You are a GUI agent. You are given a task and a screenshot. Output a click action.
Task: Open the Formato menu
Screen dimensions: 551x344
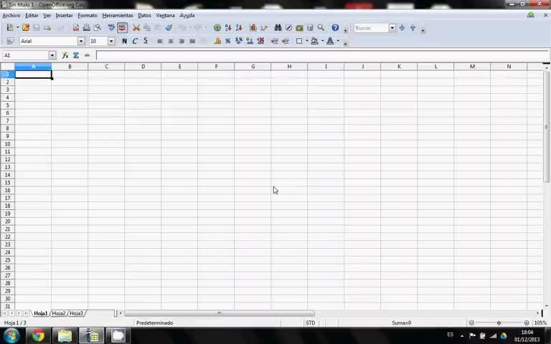coord(87,16)
